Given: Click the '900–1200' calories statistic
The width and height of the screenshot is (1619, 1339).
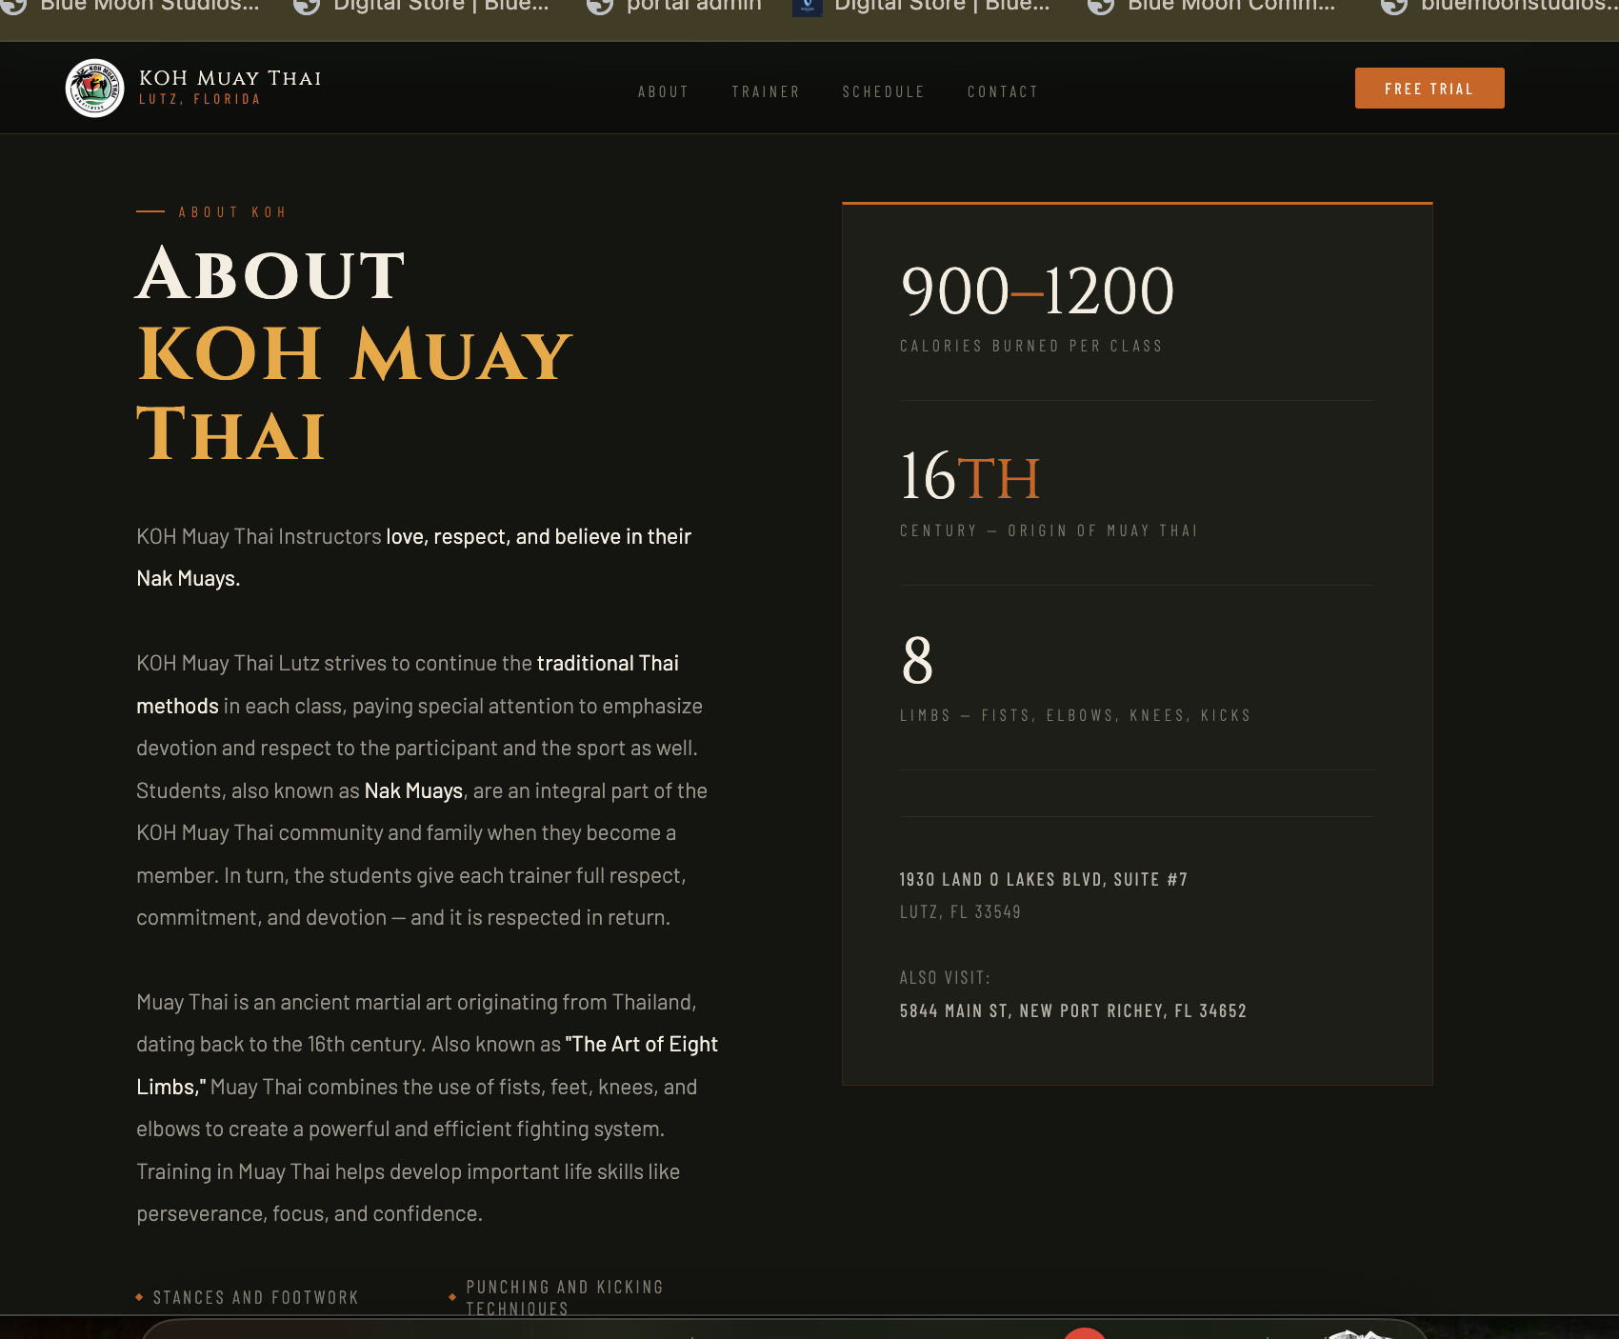Looking at the screenshot, I should click(x=1037, y=290).
